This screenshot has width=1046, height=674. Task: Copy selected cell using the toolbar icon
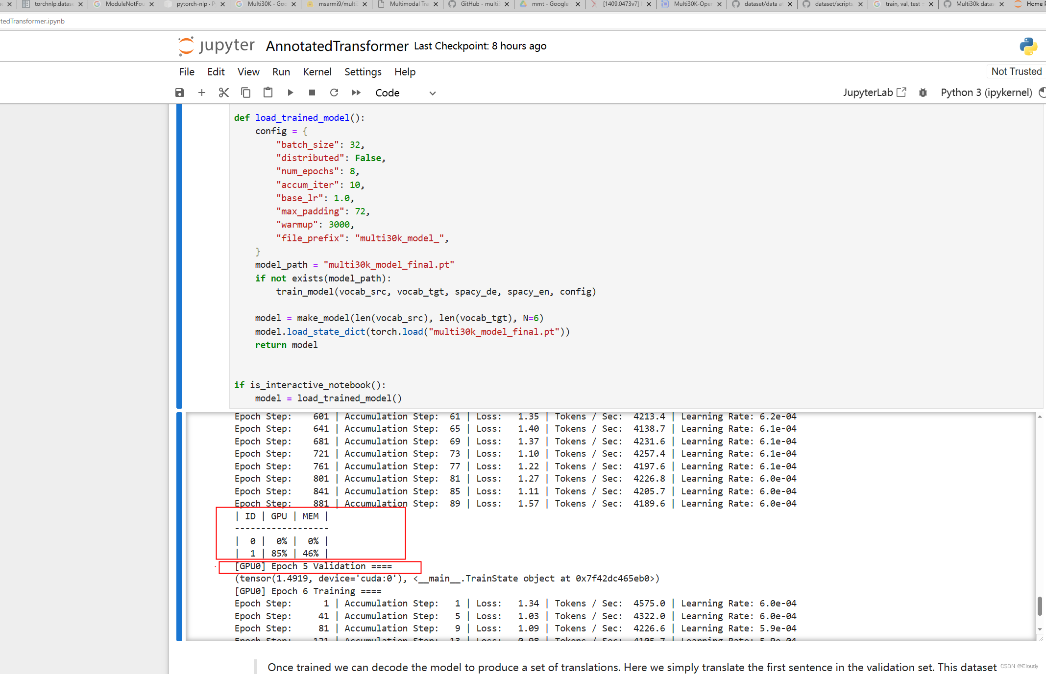246,93
